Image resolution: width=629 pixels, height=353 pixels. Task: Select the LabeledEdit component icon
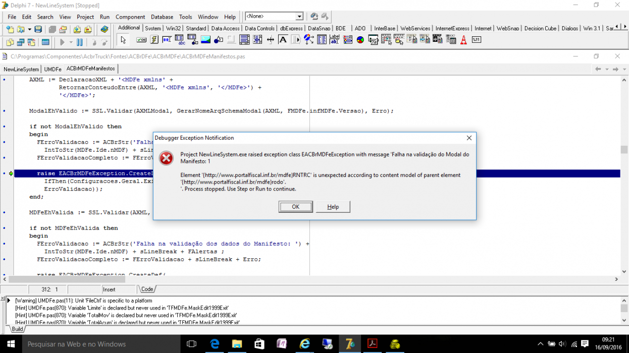(x=335, y=40)
